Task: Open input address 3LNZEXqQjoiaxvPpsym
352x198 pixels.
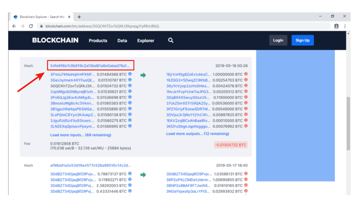Action: coord(72,126)
